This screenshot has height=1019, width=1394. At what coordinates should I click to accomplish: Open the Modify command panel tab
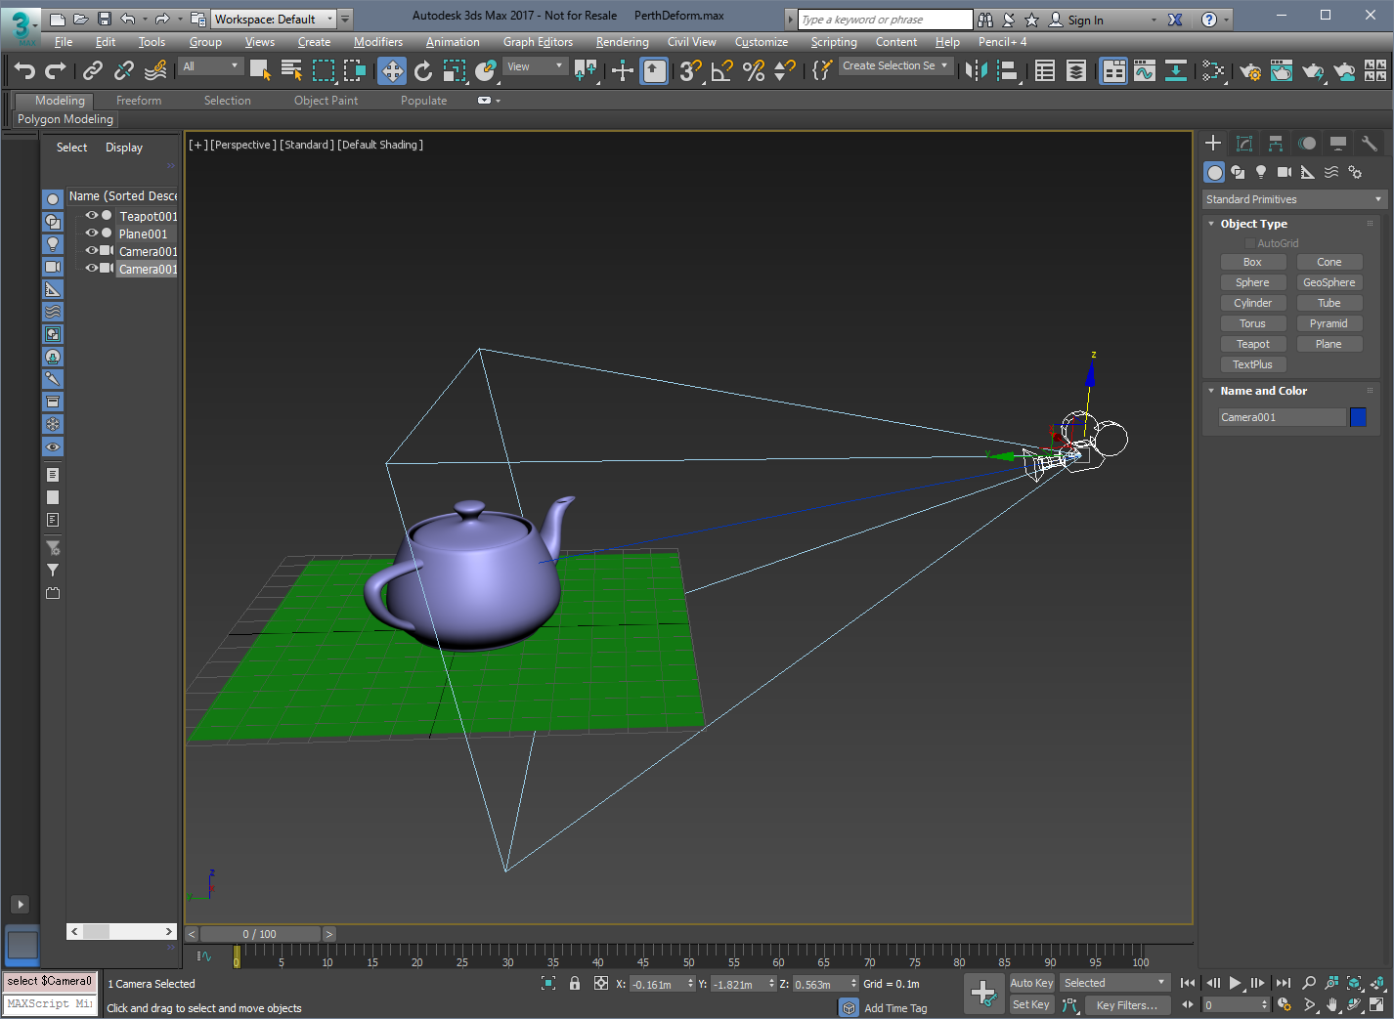(x=1244, y=144)
